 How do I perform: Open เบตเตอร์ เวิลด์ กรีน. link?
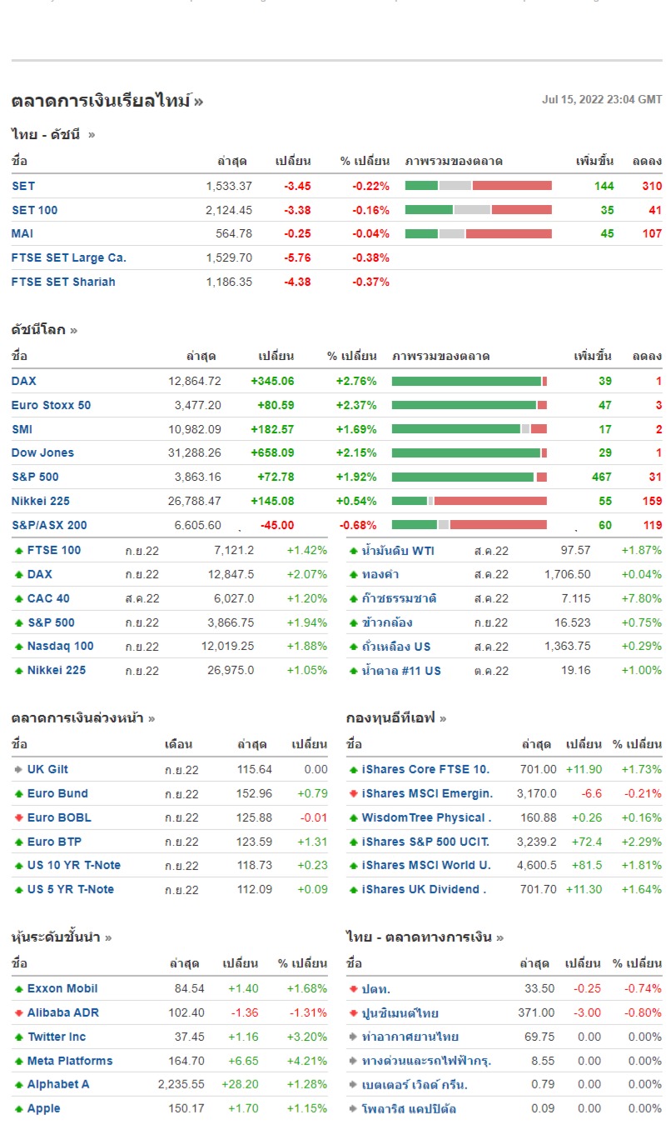pos(415,1084)
